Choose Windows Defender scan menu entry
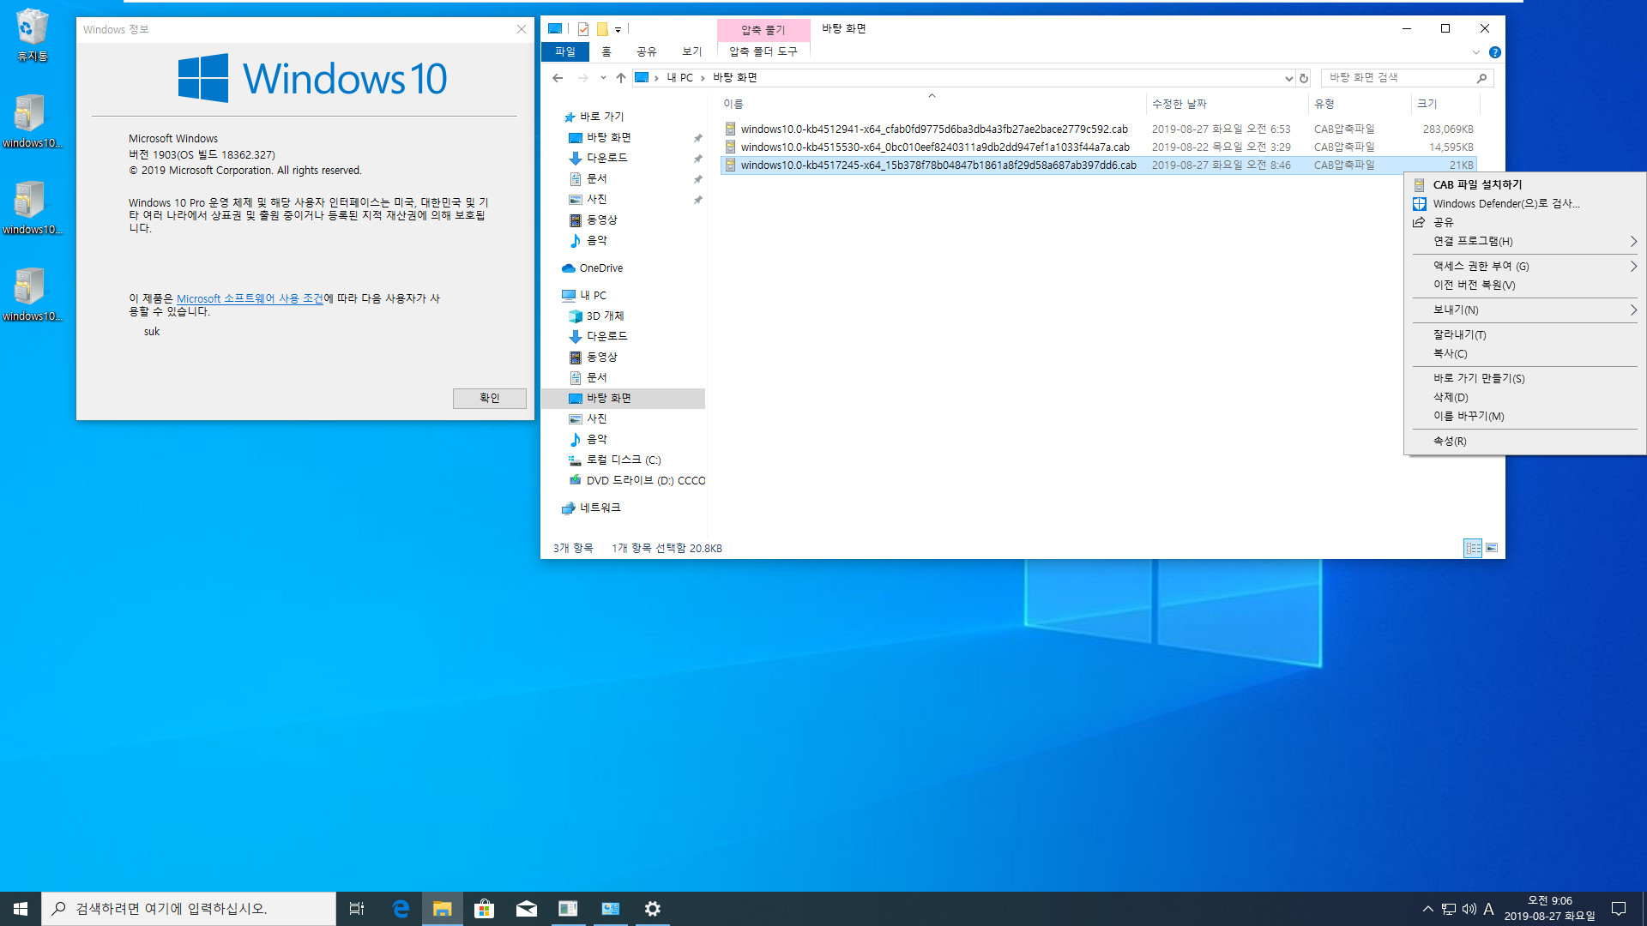1647x926 pixels. click(x=1525, y=203)
